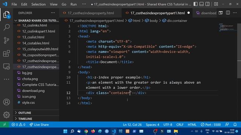Screen dimensions: 241x135
Task: Open preview to the side icon
Action: click(x=221, y=13)
